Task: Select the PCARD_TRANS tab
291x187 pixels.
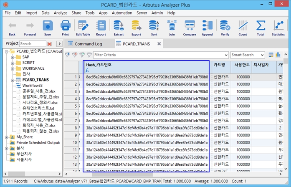Action: [137, 44]
